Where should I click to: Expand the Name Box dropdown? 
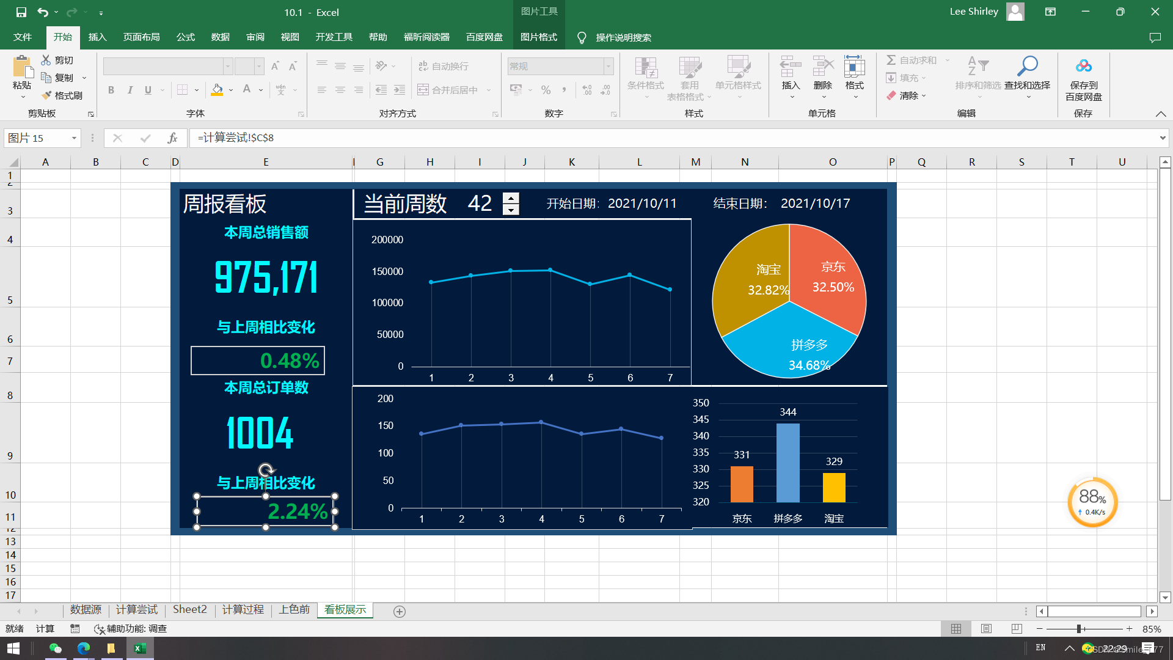pos(74,138)
